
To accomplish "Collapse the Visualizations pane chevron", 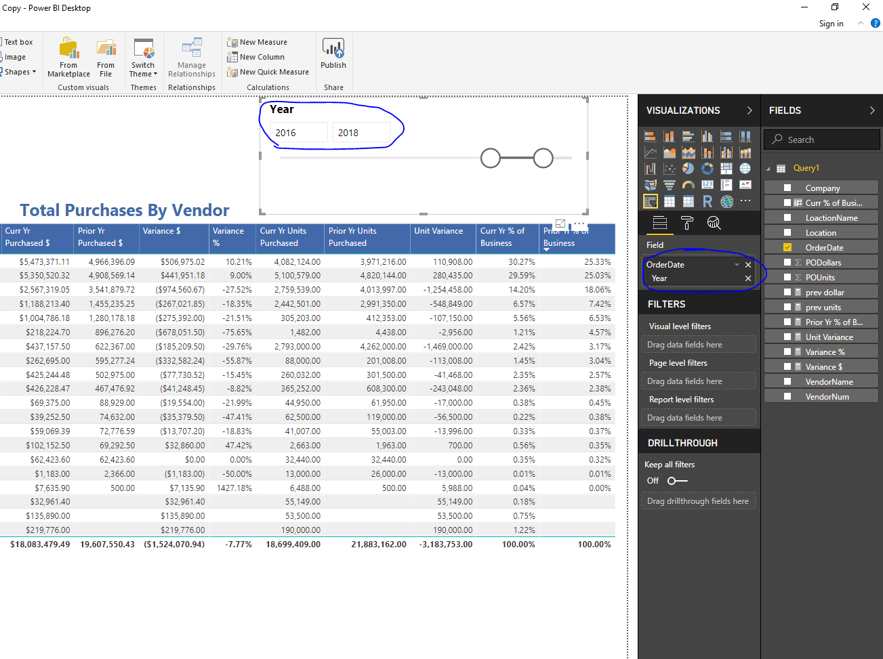I will click(x=749, y=110).
